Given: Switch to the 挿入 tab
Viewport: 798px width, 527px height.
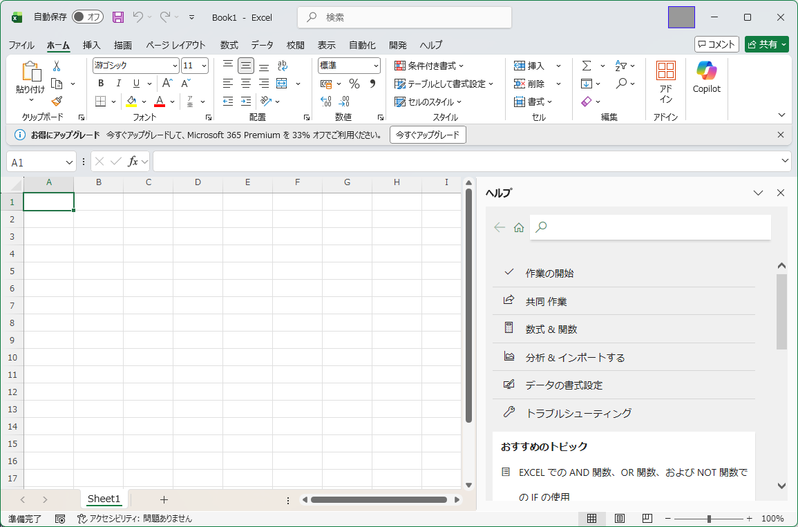Looking at the screenshot, I should tap(91, 45).
